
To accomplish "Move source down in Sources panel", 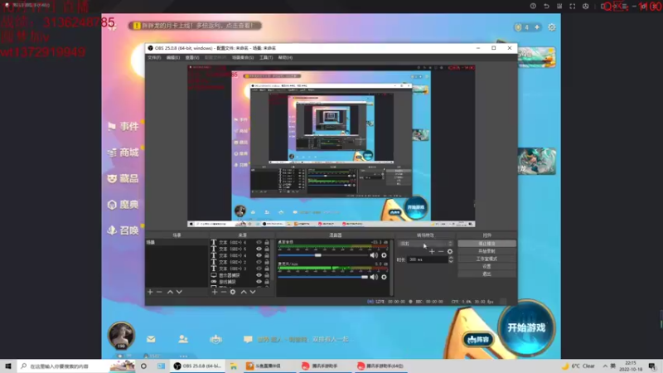I will coord(253,292).
